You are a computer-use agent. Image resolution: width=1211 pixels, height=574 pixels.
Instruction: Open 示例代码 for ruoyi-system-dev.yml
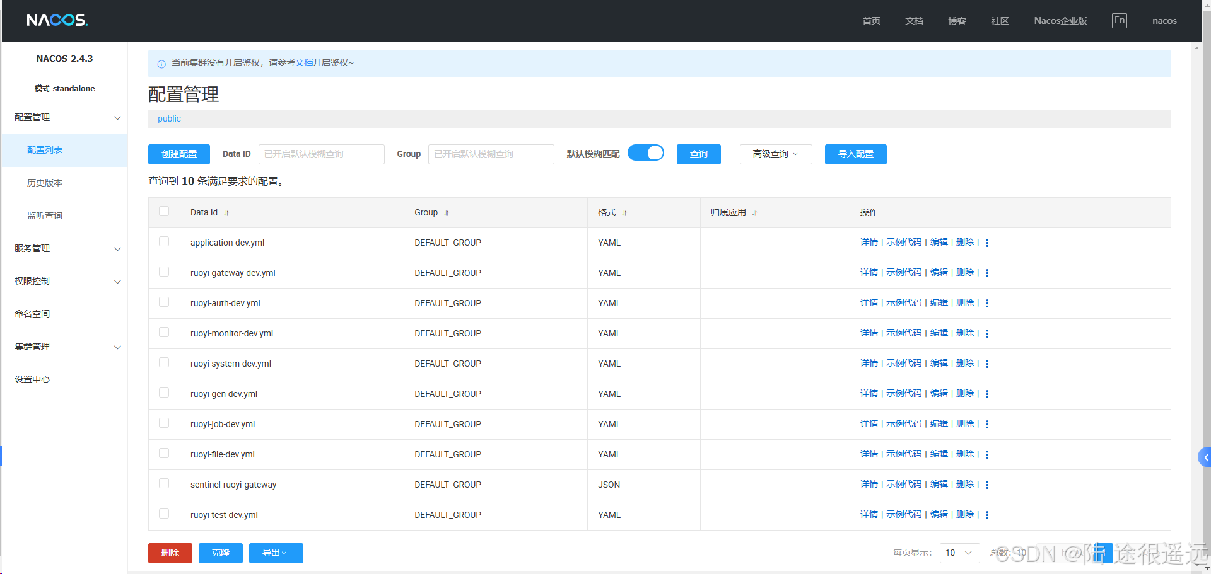[904, 363]
